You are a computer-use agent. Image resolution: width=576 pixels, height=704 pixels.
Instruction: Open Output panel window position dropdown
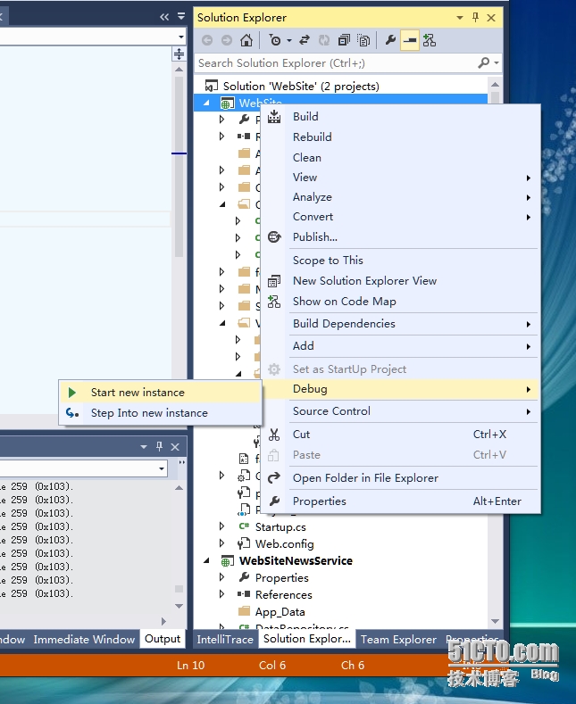(144, 447)
